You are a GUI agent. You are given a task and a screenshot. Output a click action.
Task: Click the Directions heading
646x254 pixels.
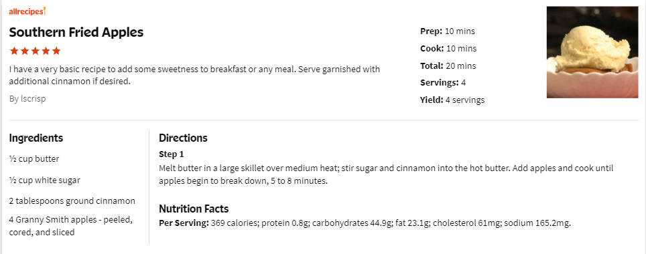[183, 138]
